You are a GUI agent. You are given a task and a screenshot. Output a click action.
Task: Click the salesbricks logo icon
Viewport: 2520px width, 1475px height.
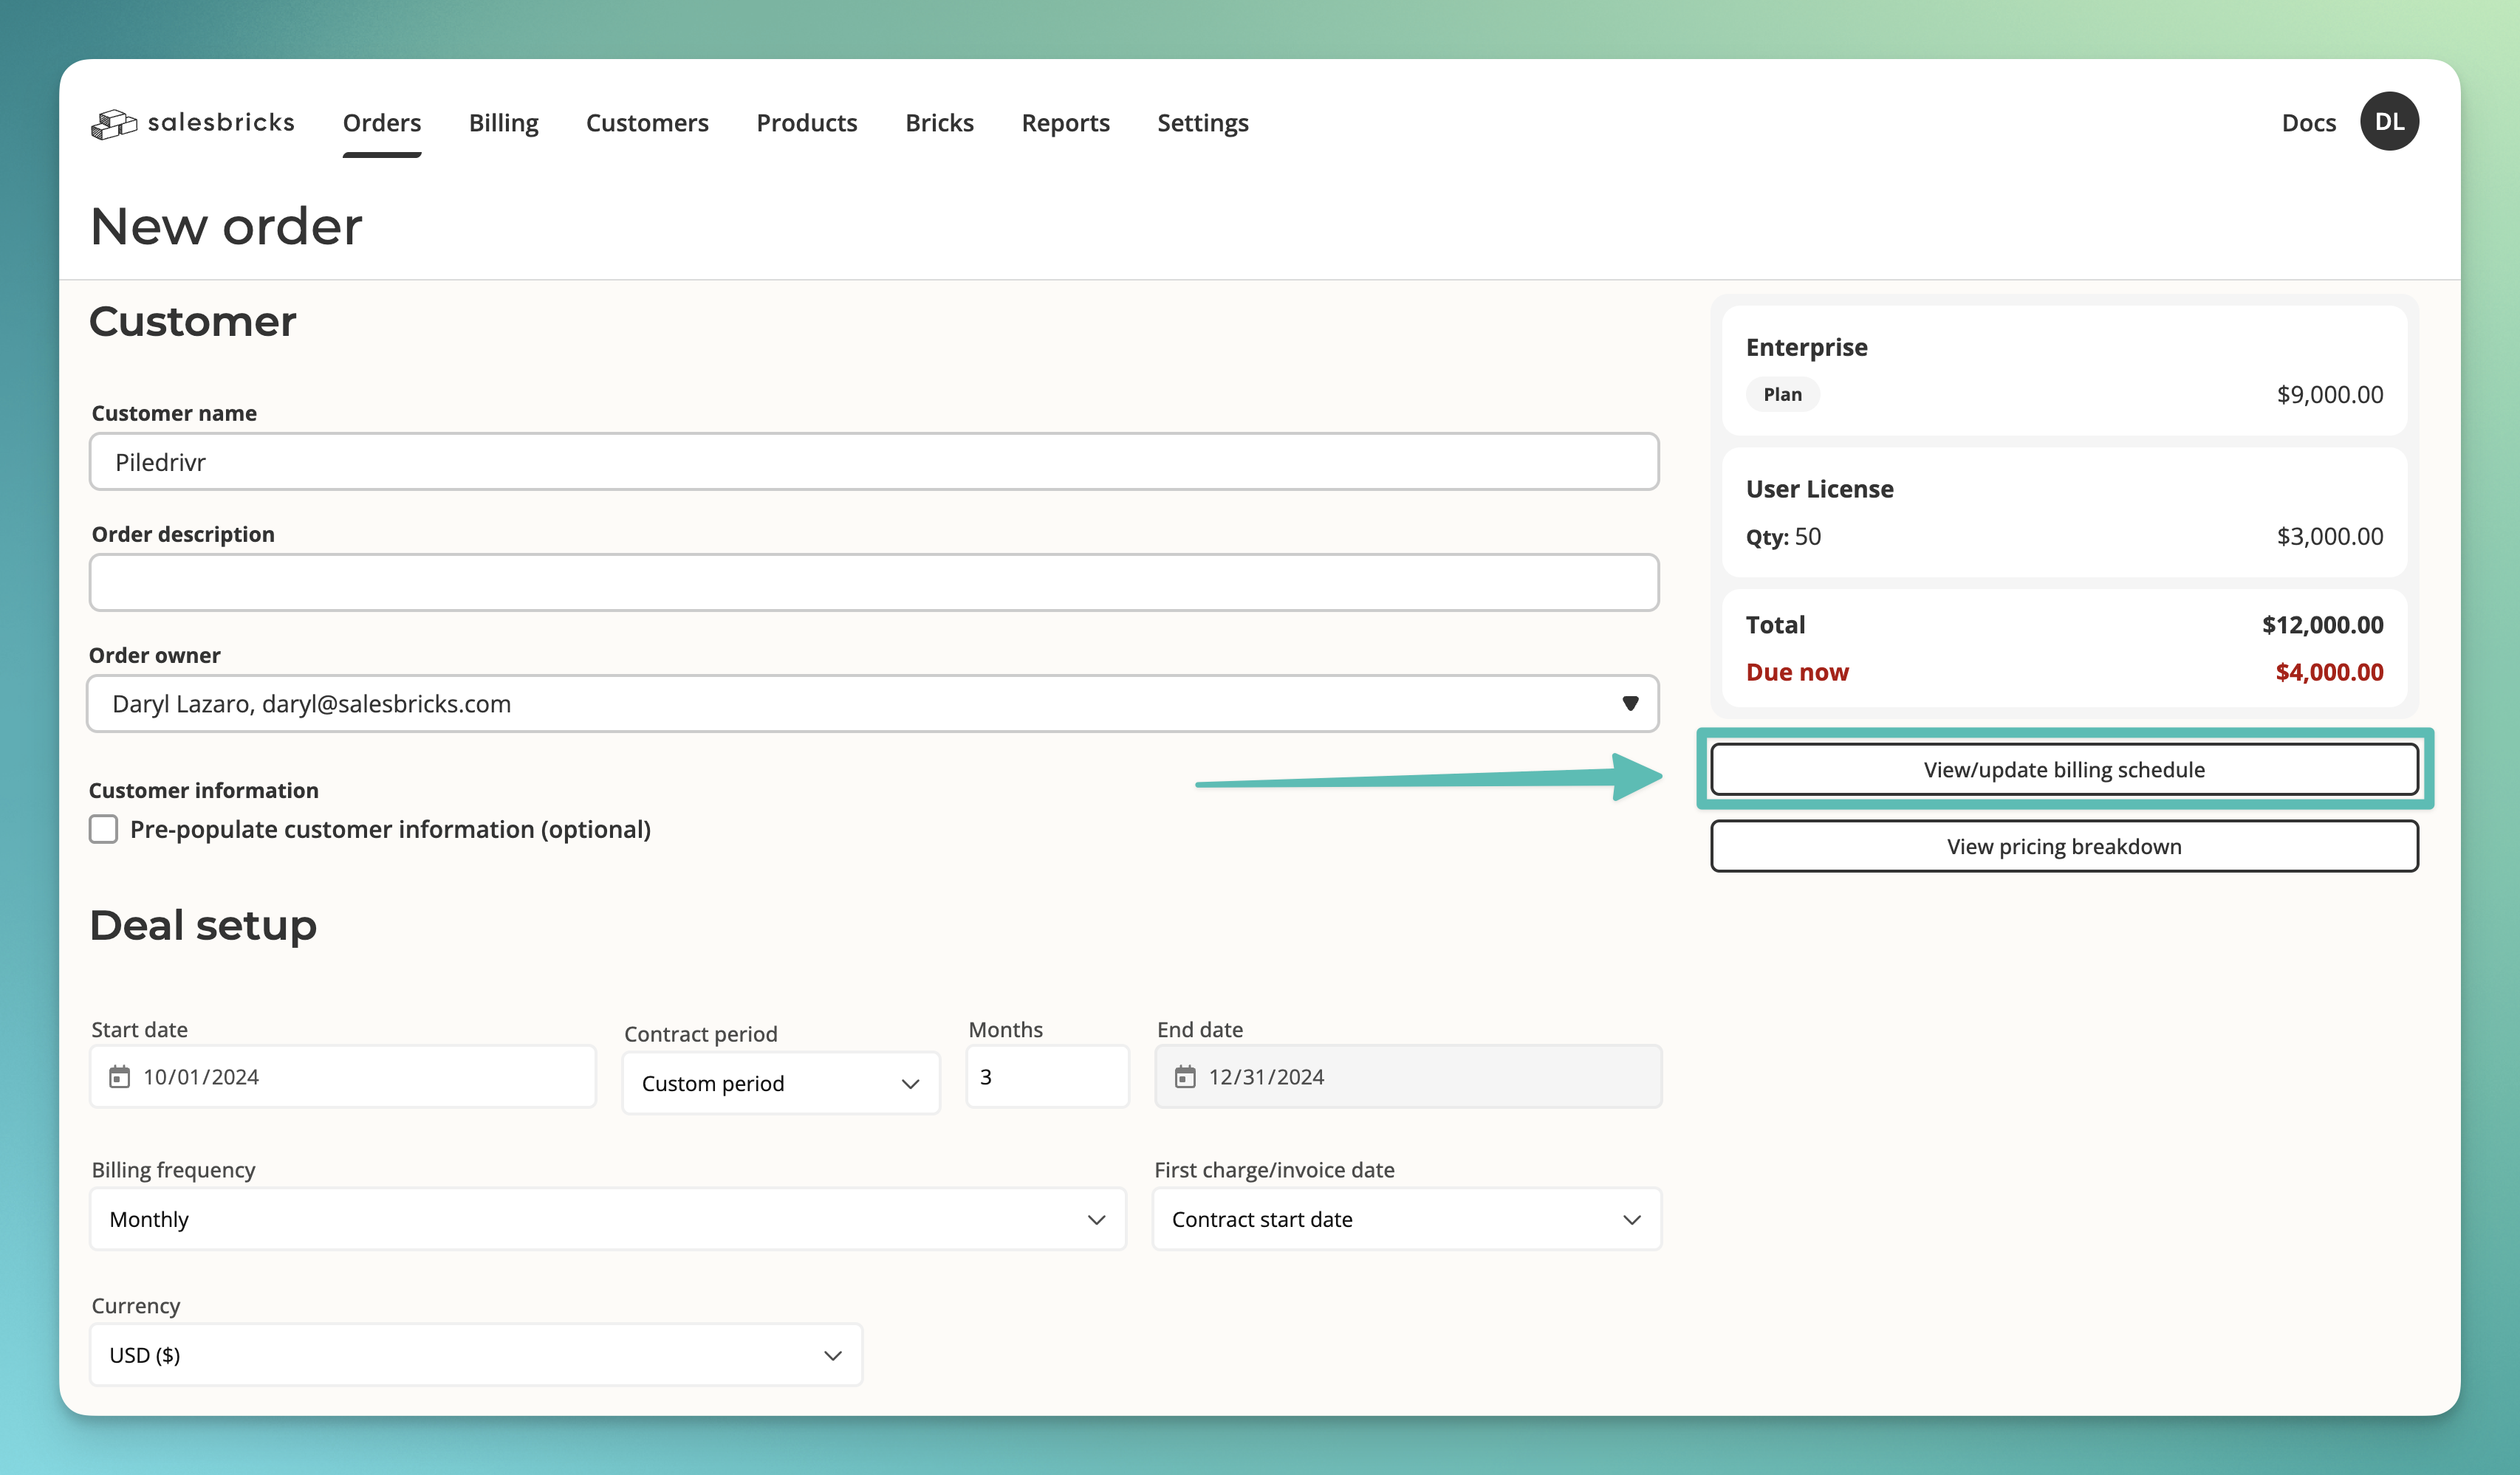click(x=113, y=124)
